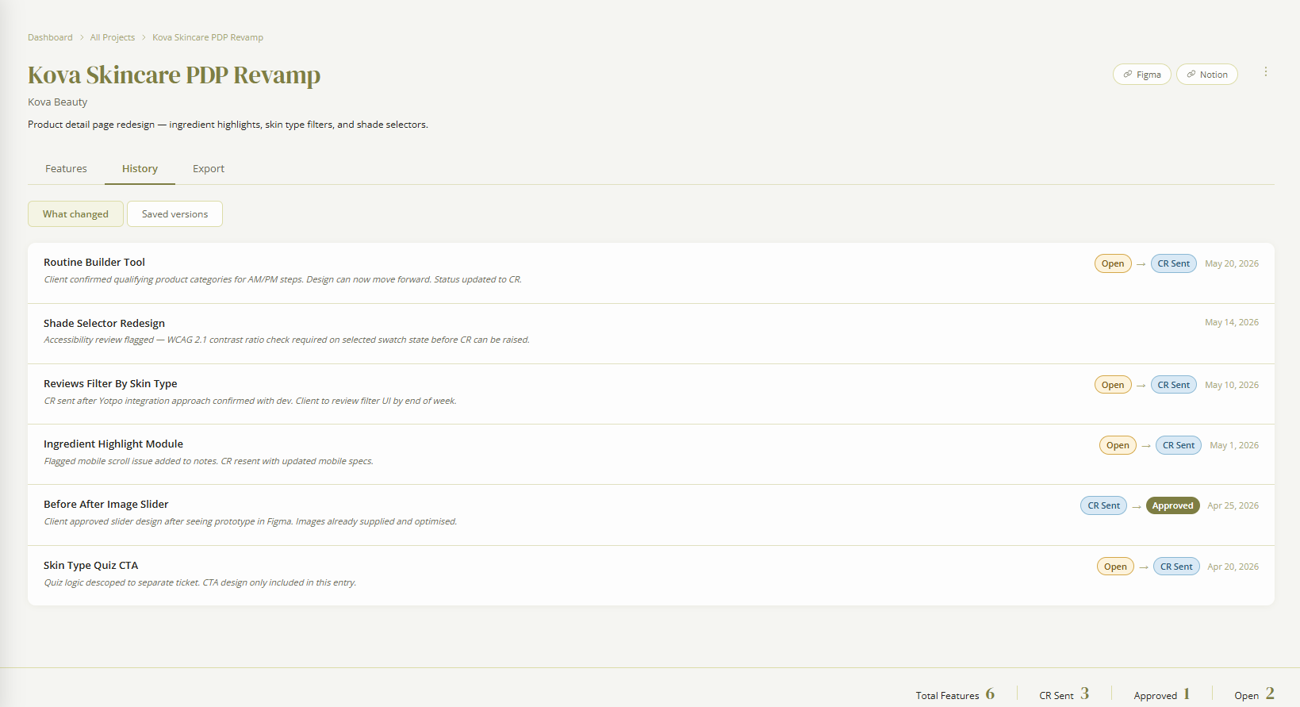Select the History tab
Image resolution: width=1300 pixels, height=707 pixels.
point(140,169)
